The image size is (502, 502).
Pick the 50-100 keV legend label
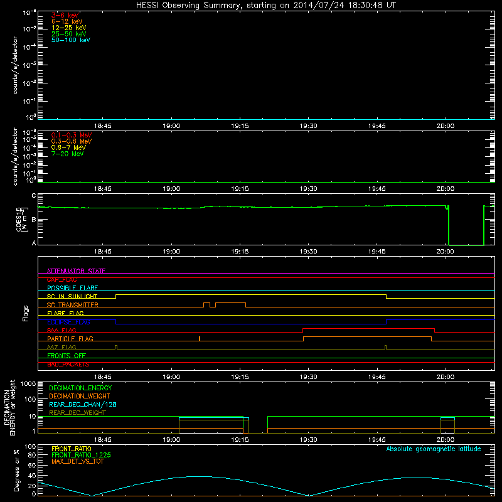click(x=71, y=40)
